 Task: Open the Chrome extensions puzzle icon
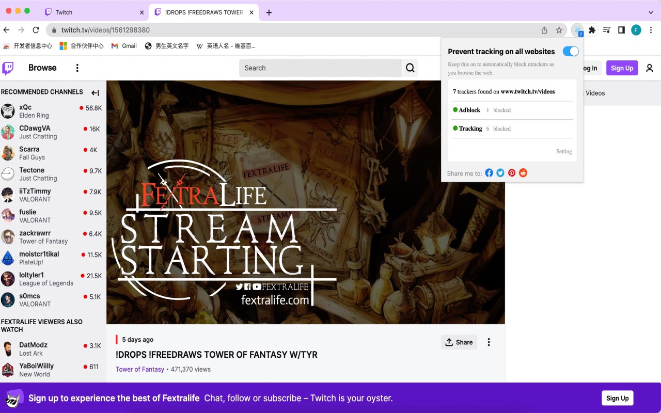(592, 30)
